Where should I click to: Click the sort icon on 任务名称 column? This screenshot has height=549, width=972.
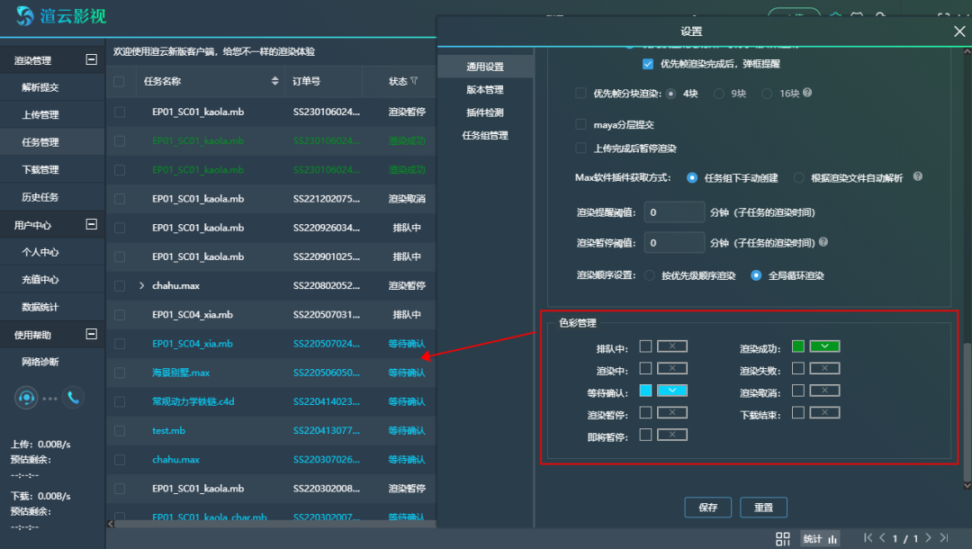point(275,82)
